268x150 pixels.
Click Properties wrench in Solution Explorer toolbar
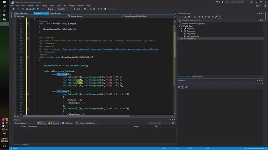216,17
